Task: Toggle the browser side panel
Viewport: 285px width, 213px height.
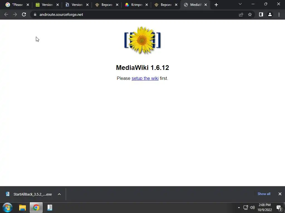Action: pyautogui.click(x=261, y=14)
